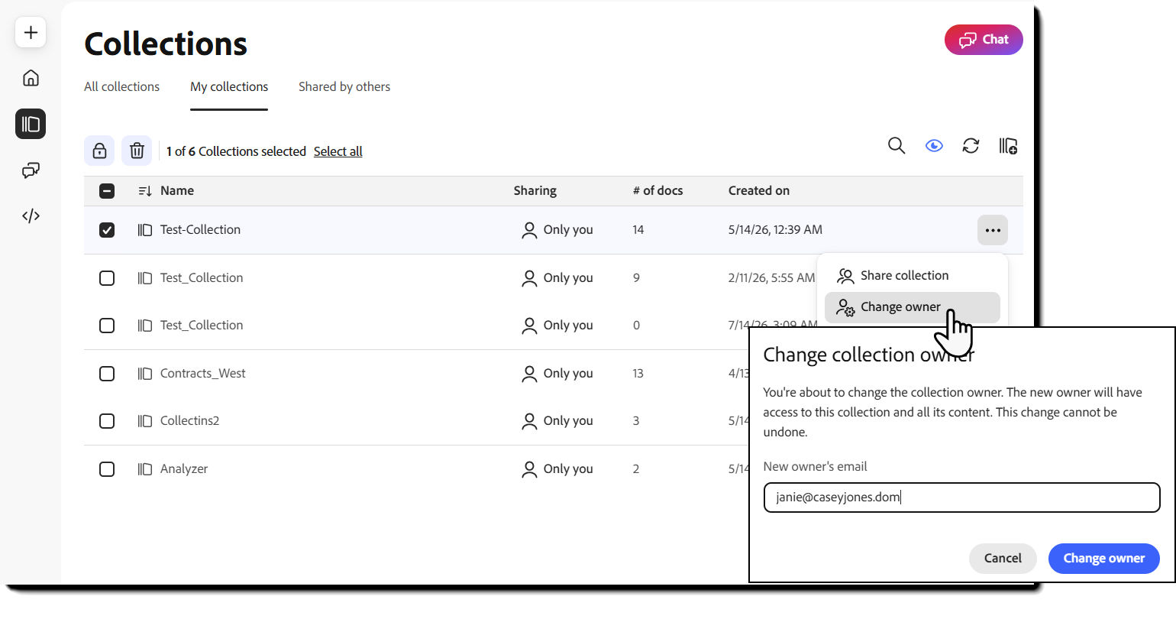
Task: Open the three-dot menu for Test-Collection
Action: (x=993, y=230)
